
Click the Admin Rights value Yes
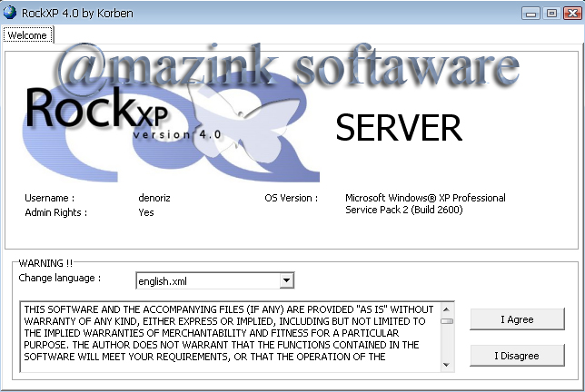point(146,212)
